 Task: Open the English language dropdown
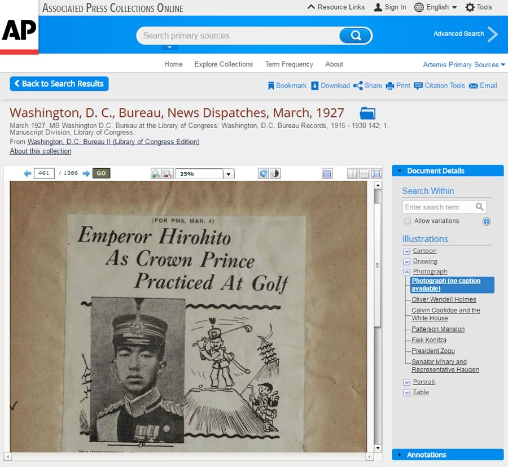[x=441, y=7]
